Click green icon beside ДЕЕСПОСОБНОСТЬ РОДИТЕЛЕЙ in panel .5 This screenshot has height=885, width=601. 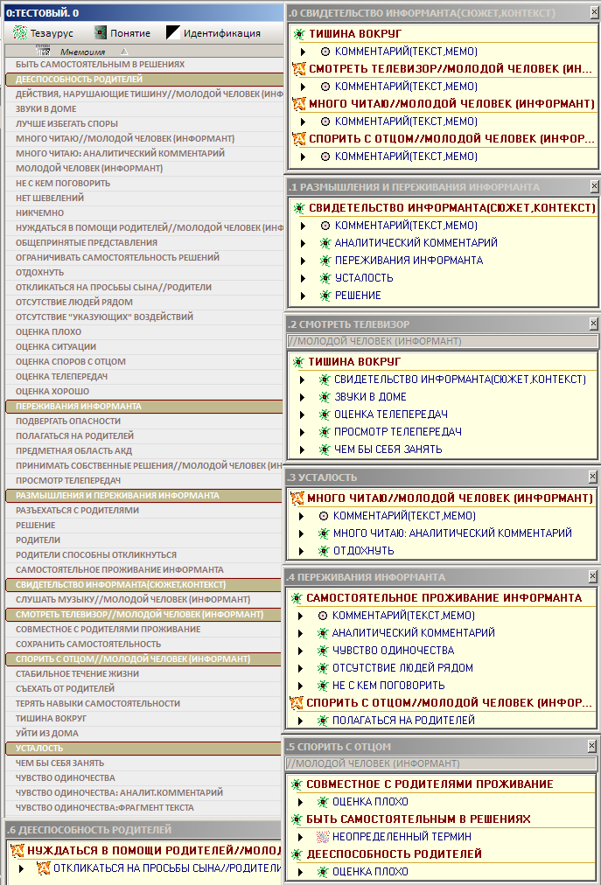pos(297,854)
